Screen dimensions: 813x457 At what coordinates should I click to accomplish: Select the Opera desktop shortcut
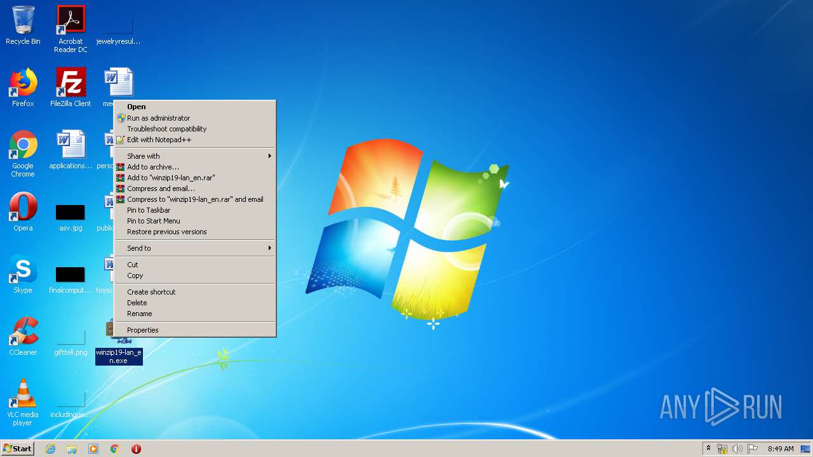tap(23, 212)
